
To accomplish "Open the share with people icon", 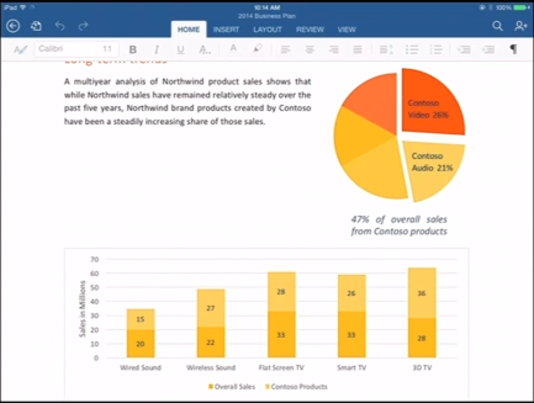I will click(x=521, y=26).
